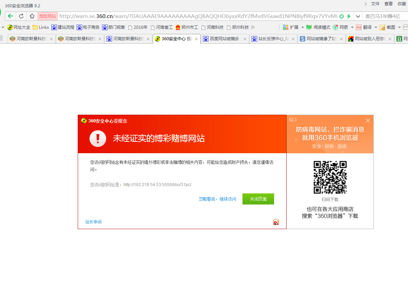This screenshot has width=408, height=288.
Task: Expand the dropdown arrow next to 翻译
Action: point(376,27)
